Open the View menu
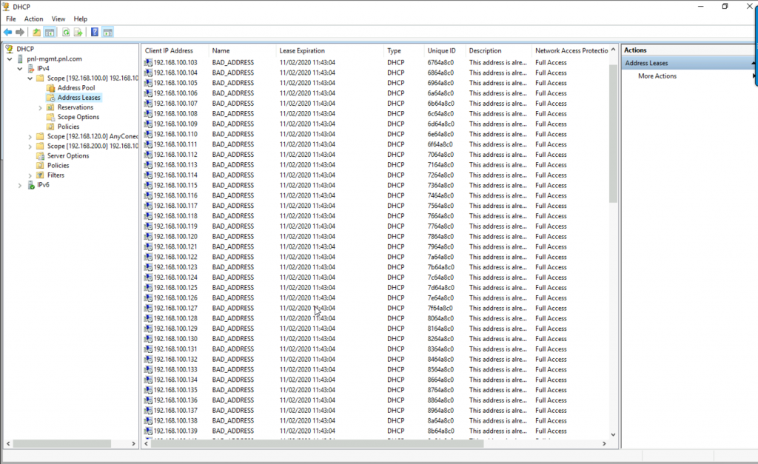Screen dimensions: 758x464 coord(58,19)
